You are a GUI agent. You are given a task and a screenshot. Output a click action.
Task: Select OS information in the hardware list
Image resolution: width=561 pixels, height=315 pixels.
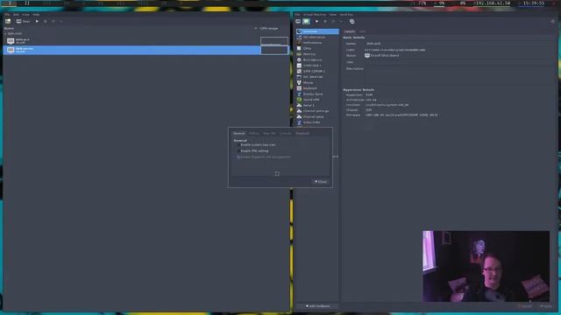click(317, 37)
